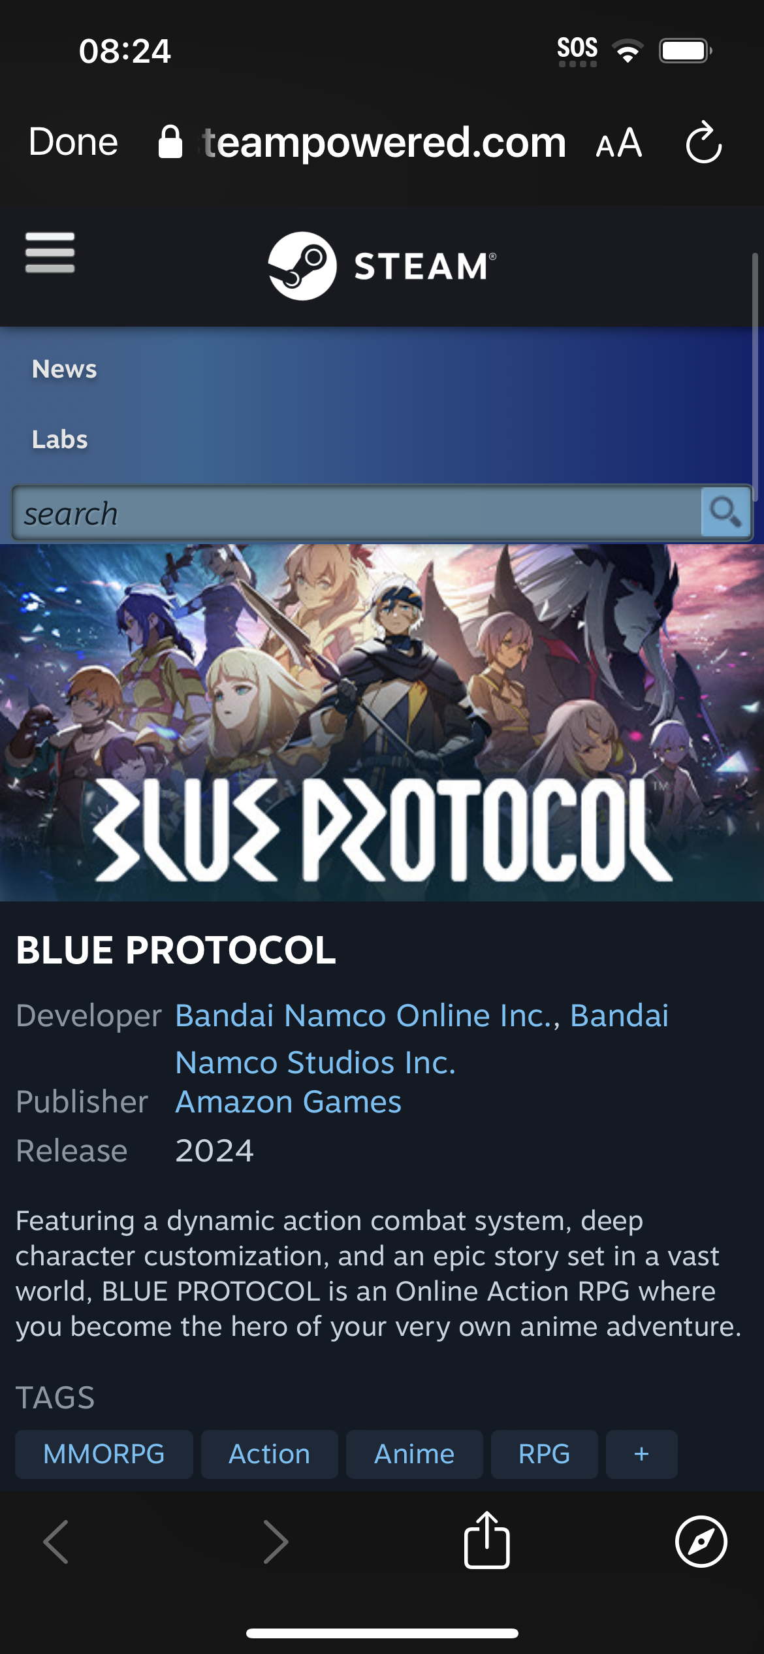Tap the Blue Protocol banner image
The width and height of the screenshot is (764, 1654).
(382, 722)
